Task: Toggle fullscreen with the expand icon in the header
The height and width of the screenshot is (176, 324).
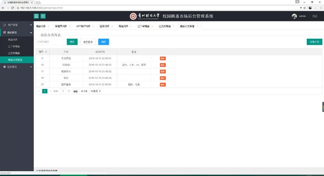Action: 43,16
